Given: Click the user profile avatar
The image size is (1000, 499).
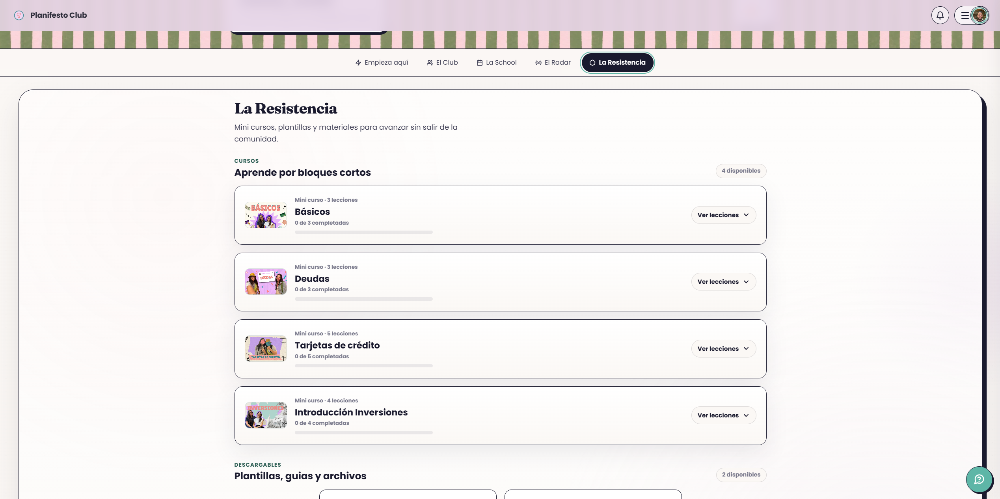Looking at the screenshot, I should coord(980,15).
